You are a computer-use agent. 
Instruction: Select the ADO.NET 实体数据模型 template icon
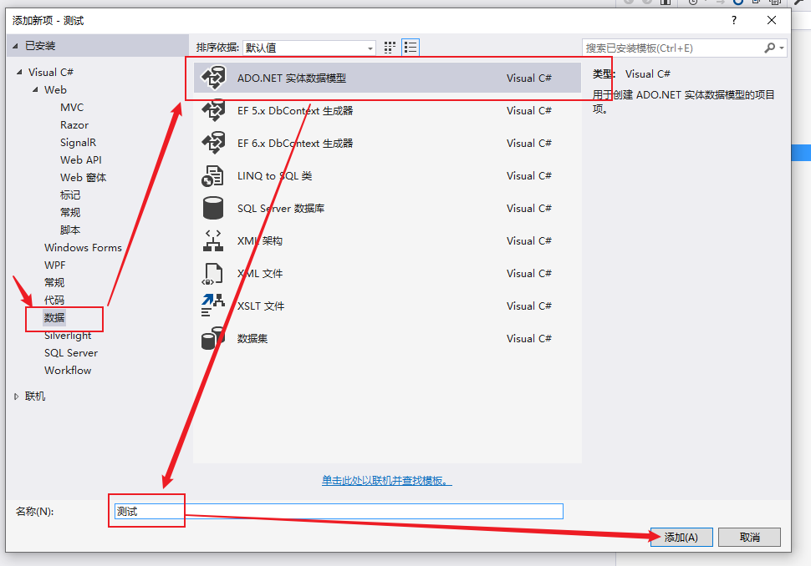(x=213, y=78)
